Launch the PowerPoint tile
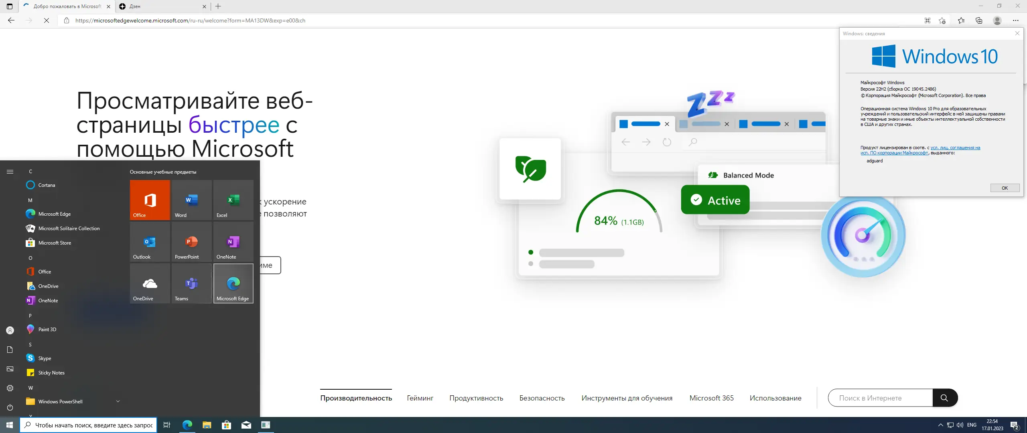 pos(191,241)
